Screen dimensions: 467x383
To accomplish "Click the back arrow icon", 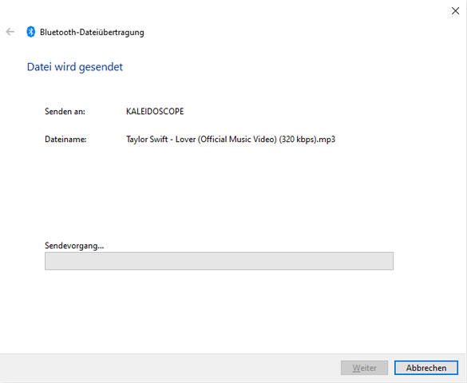I will click(10, 32).
